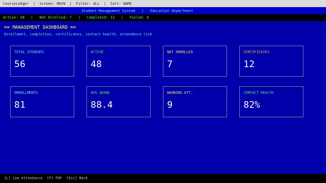The width and height of the screenshot is (326, 183).
Task: Click the [Esc] Back shortcut
Action: point(77,178)
